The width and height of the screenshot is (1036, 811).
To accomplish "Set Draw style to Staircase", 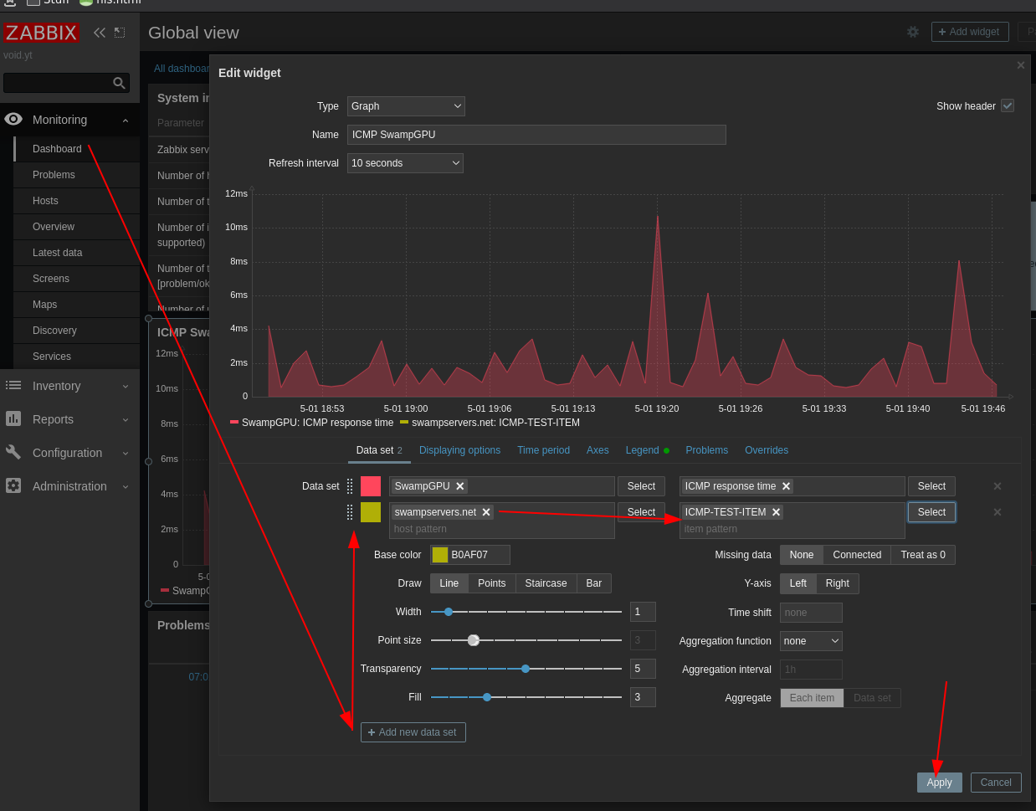I will [x=546, y=583].
